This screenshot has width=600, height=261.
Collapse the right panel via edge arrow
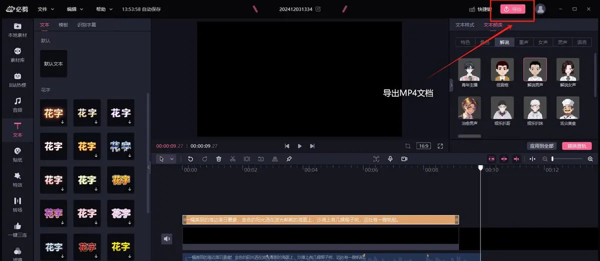tap(451, 85)
